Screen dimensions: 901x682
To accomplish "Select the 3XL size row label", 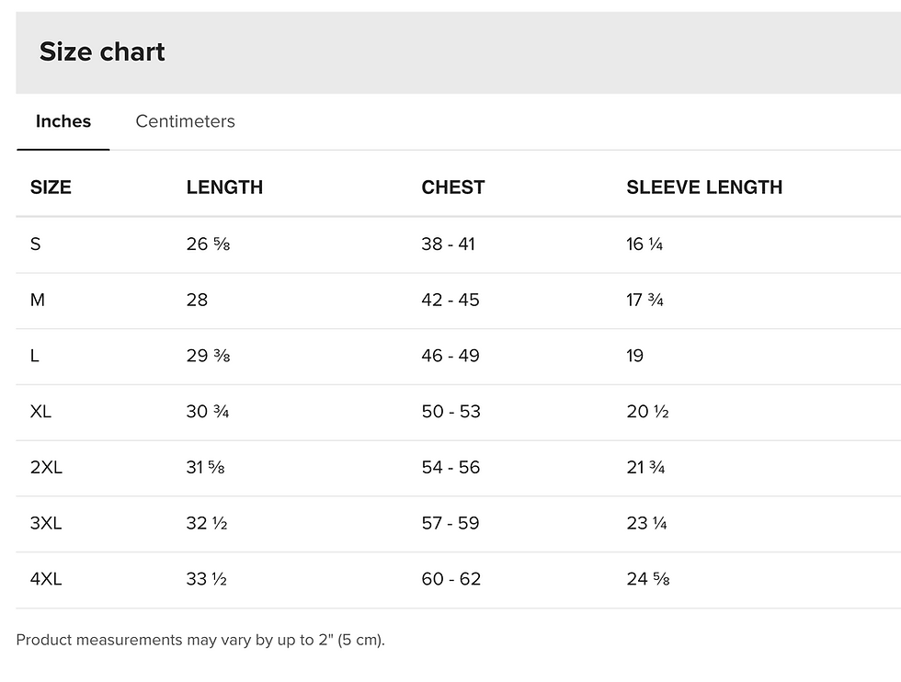I will [46, 523].
